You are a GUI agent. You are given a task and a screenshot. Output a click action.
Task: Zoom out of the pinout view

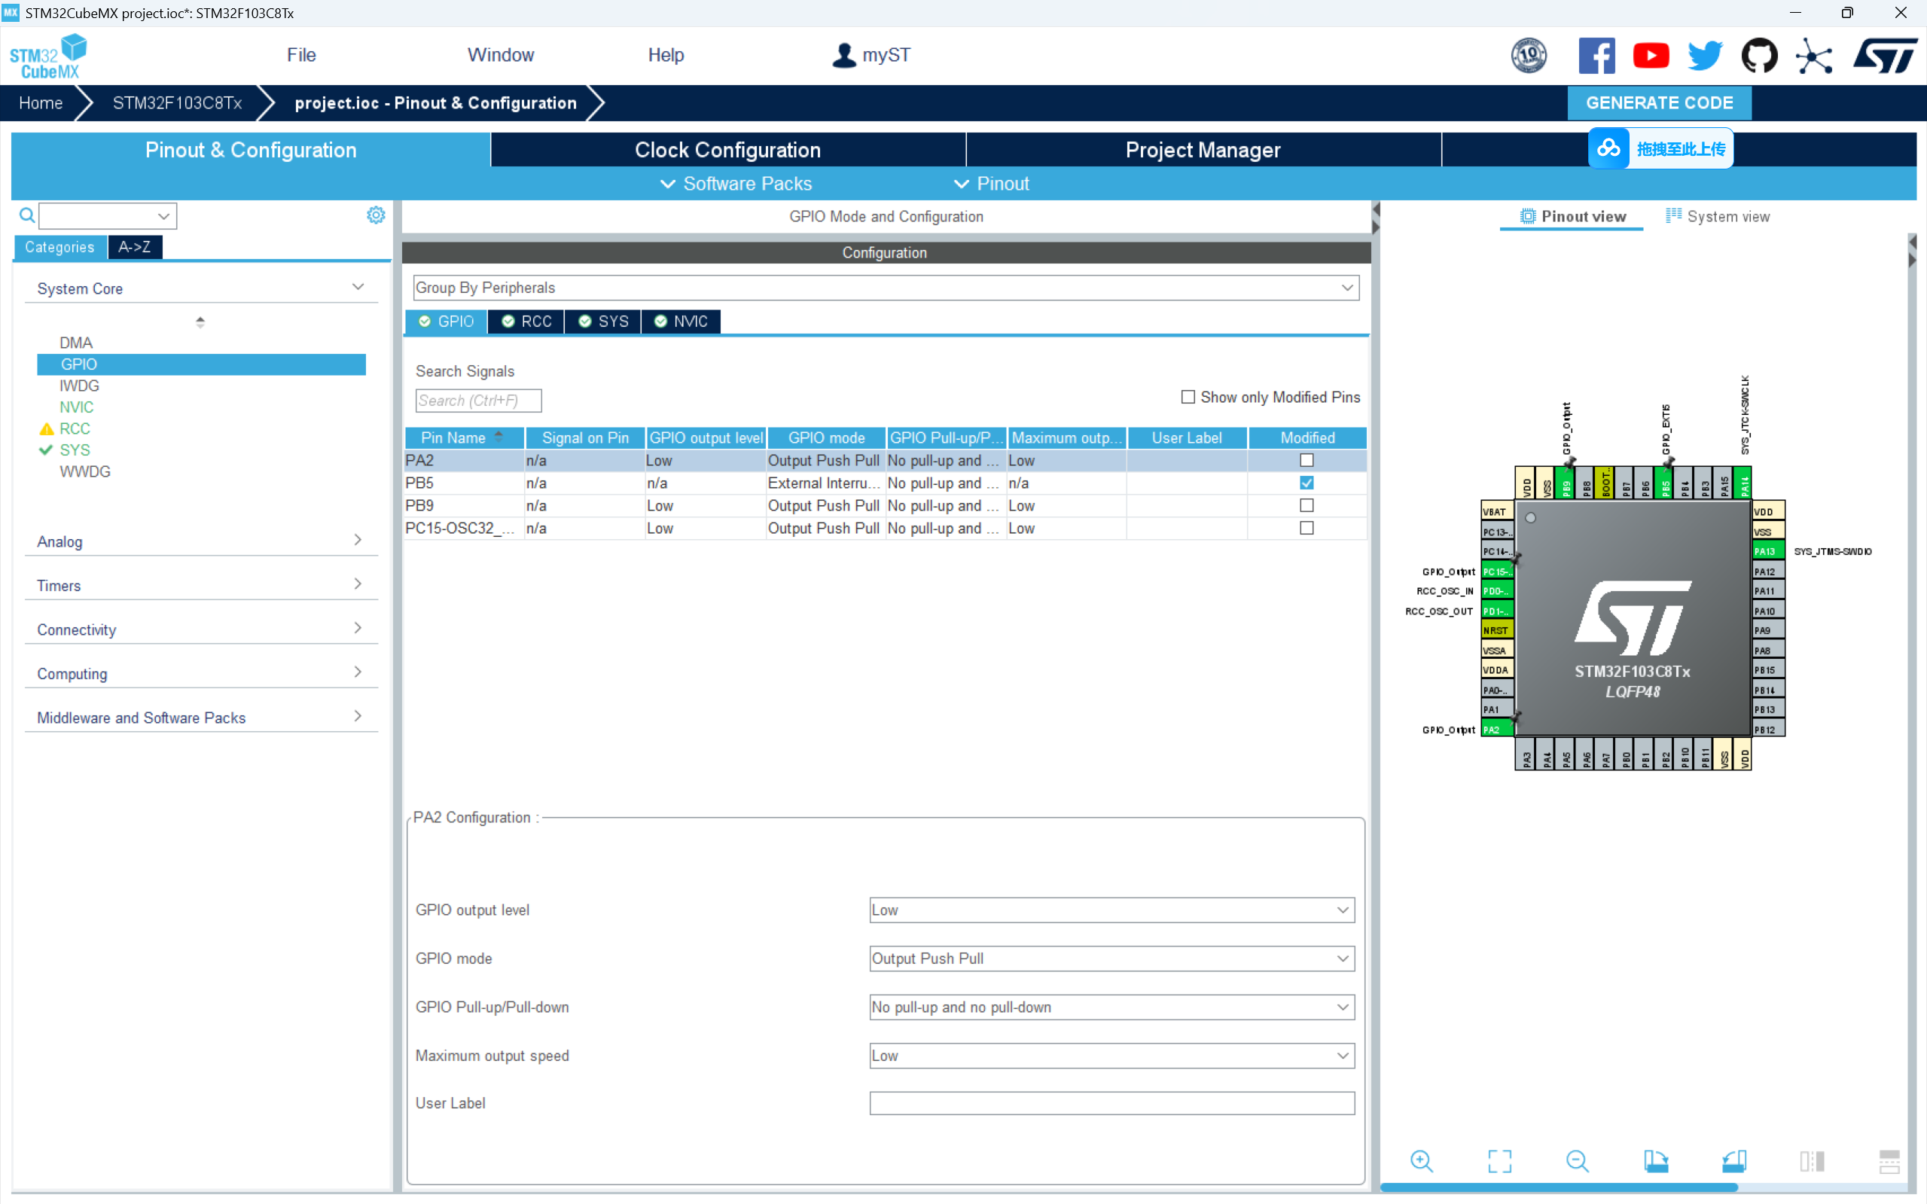1578,1161
